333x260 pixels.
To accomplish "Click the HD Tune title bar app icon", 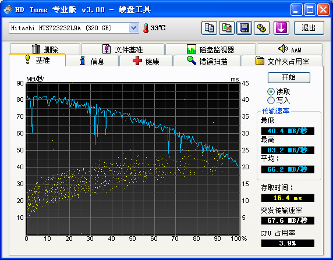I will 8,9.
